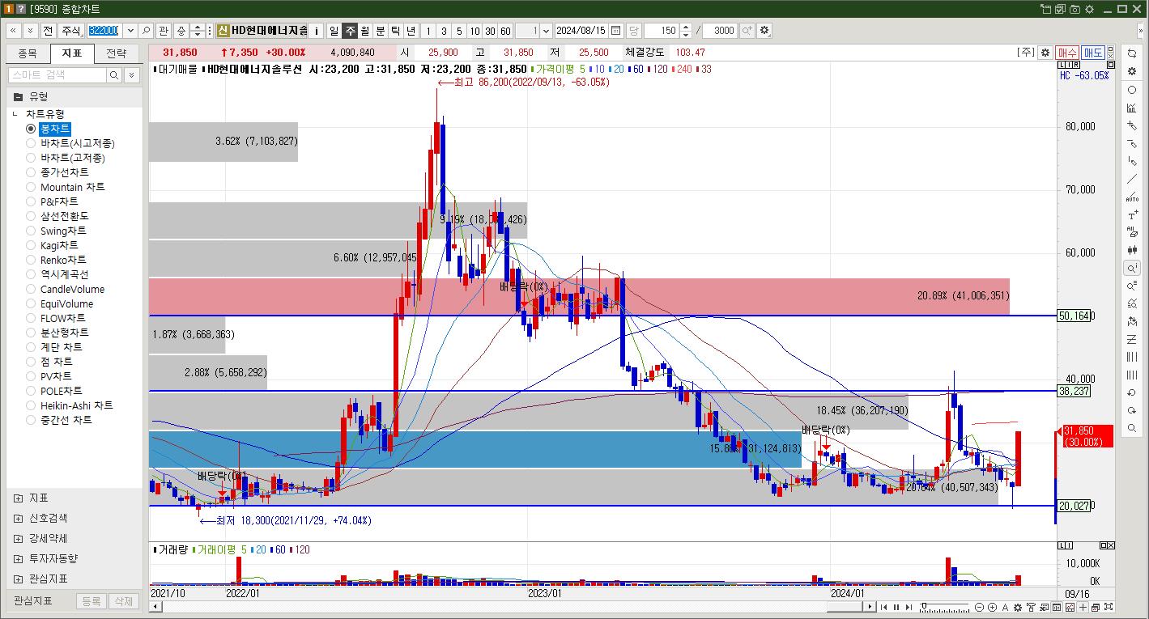This screenshot has width=1149, height=619.
Task: Click the 'A' auto-scale icon at bottom
Action: pos(1005,607)
